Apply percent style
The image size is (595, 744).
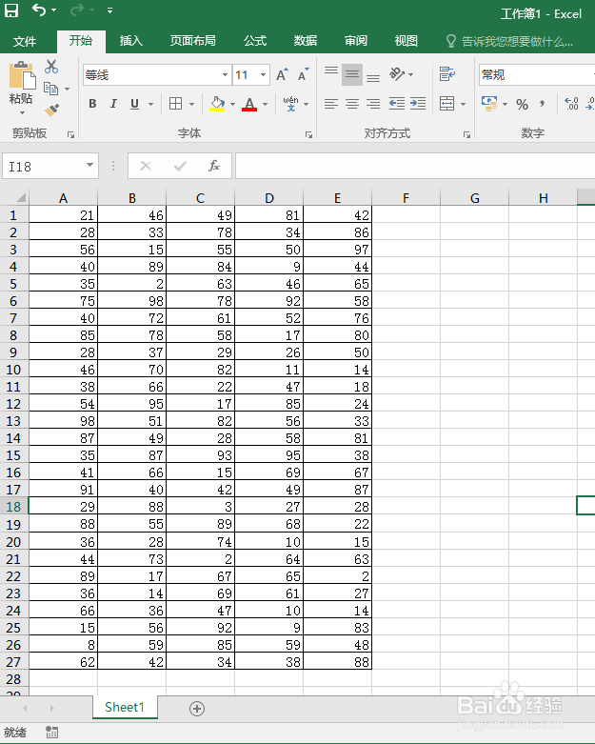coord(523,104)
